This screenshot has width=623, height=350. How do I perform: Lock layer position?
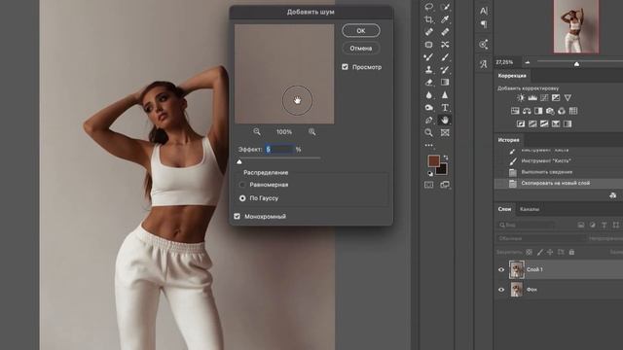point(550,252)
